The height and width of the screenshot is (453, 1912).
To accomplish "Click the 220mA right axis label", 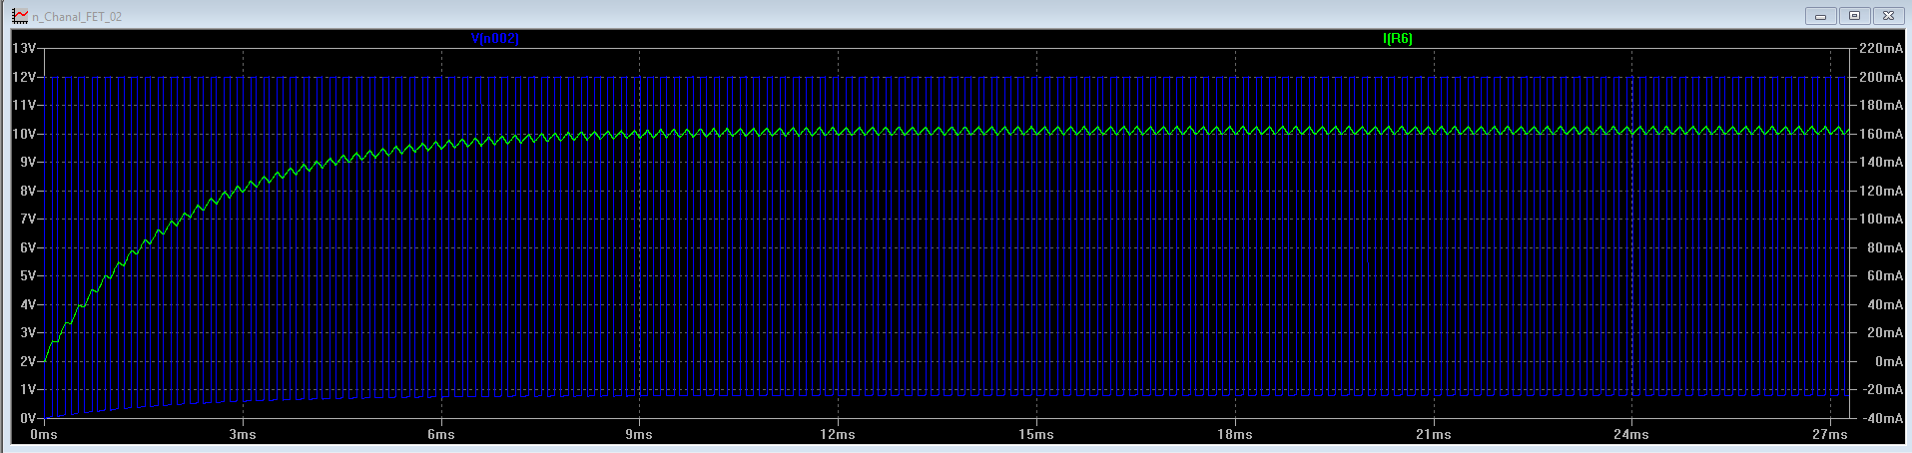I will (x=1881, y=48).
